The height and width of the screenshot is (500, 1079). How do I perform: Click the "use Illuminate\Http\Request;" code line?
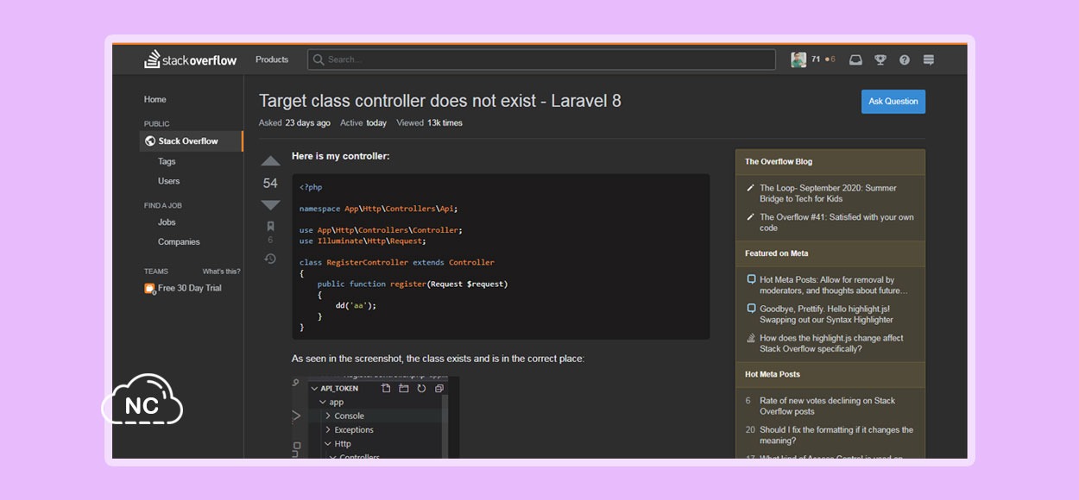363,241
